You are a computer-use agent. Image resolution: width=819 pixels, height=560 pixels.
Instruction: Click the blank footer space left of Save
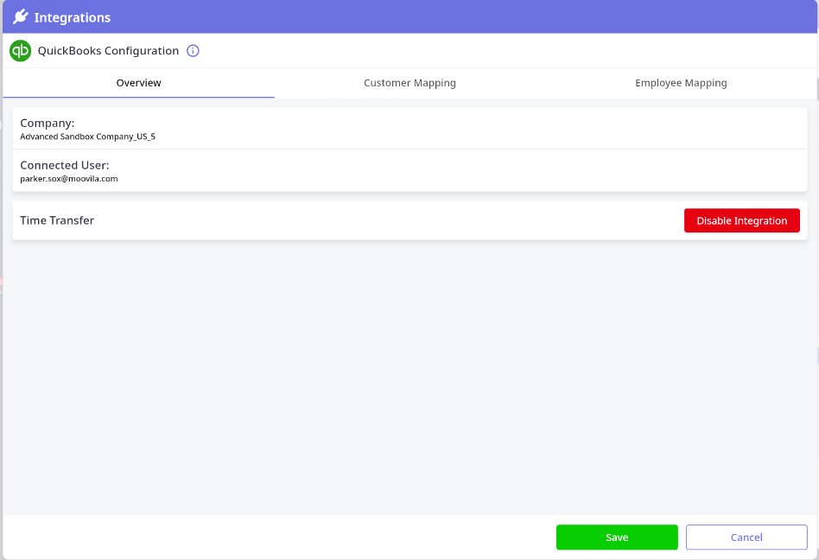click(276, 537)
